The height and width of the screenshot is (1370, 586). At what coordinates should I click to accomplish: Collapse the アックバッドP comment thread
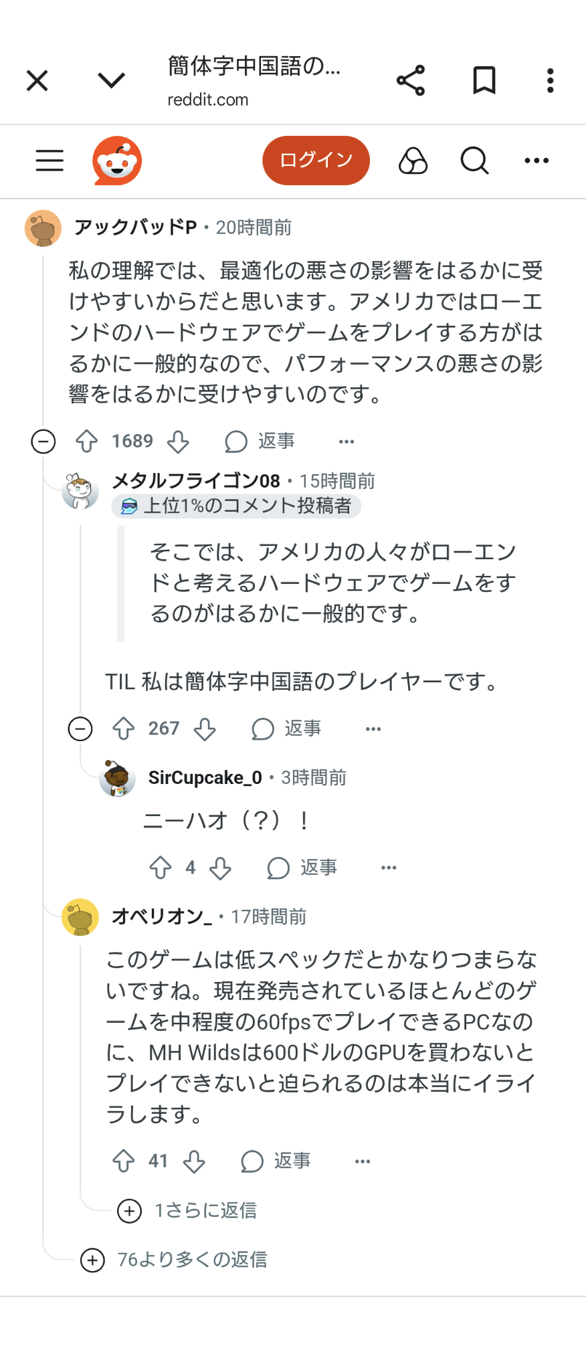(x=43, y=442)
